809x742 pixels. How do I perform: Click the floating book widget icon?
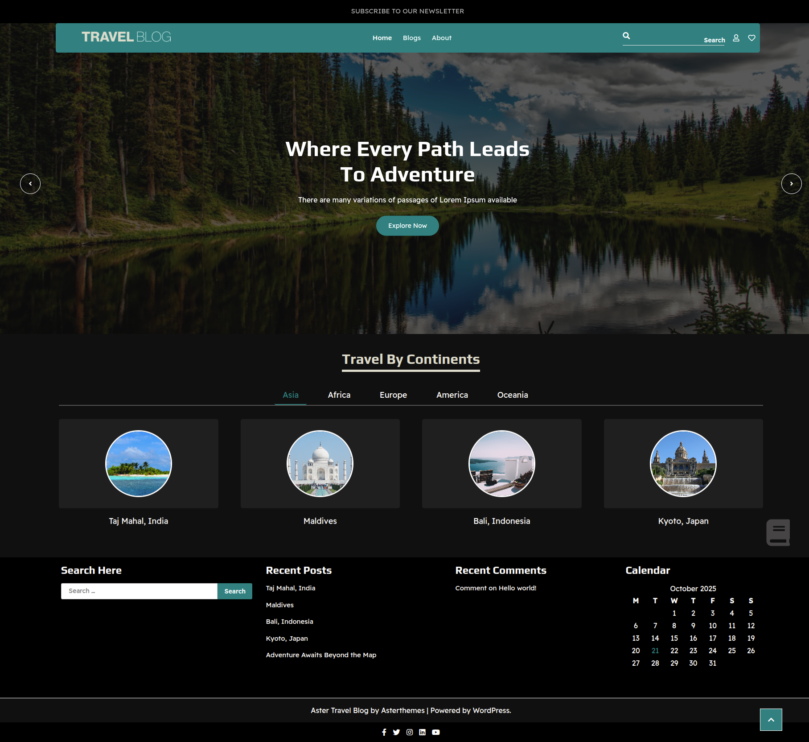[778, 532]
